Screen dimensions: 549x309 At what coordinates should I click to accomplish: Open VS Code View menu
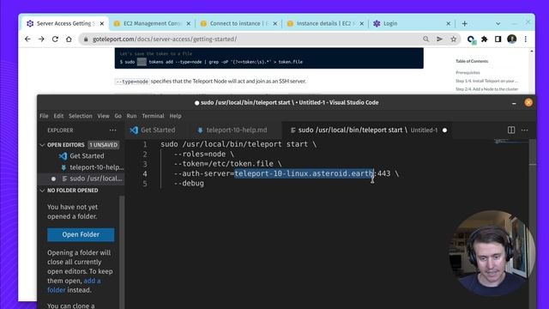(103, 116)
